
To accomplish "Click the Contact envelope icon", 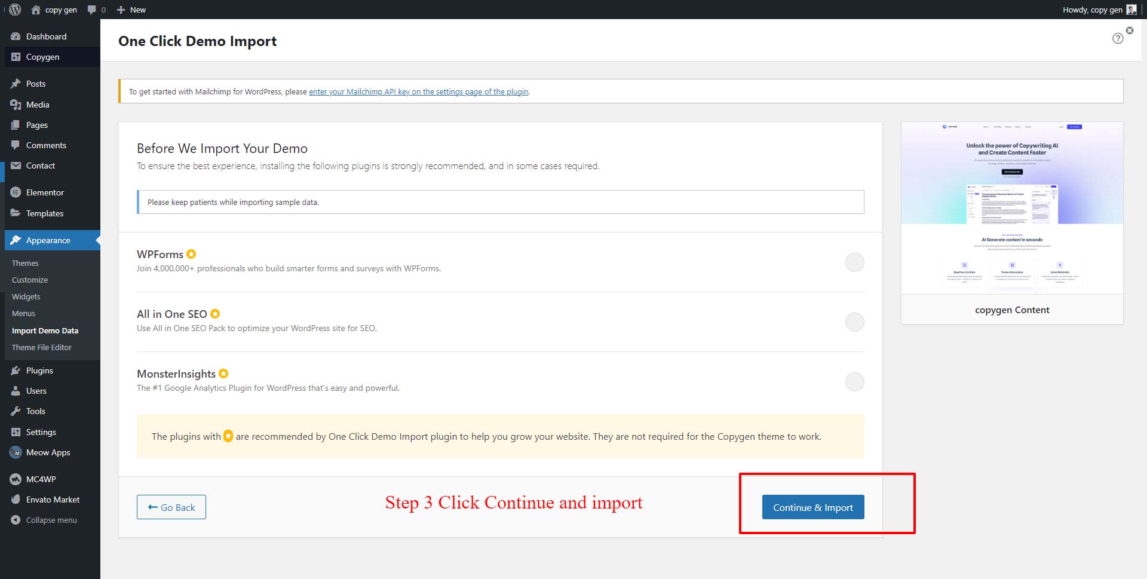I will click(16, 166).
